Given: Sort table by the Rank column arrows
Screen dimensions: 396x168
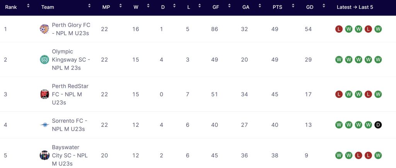Looking at the screenshot, I should (28, 7).
